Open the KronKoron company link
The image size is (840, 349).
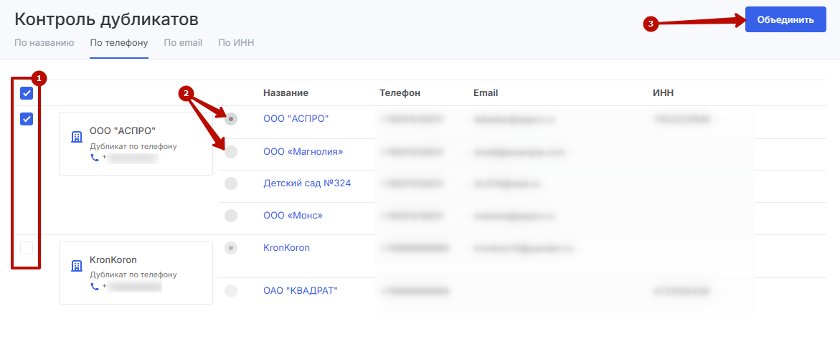click(x=286, y=248)
